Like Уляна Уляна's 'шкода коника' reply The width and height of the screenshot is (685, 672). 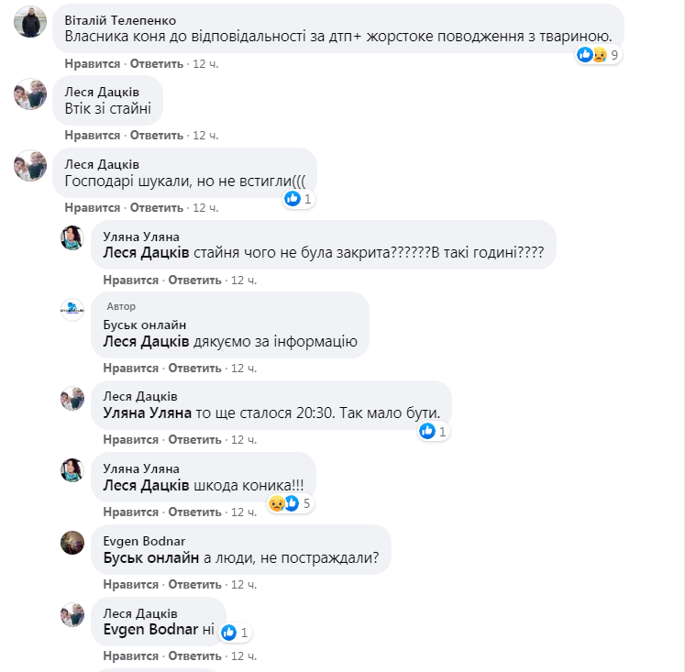coord(131,511)
